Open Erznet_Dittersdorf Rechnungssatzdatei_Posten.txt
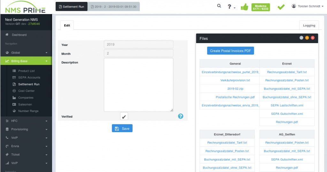The height and width of the screenshot is (172, 327). pos(227,151)
